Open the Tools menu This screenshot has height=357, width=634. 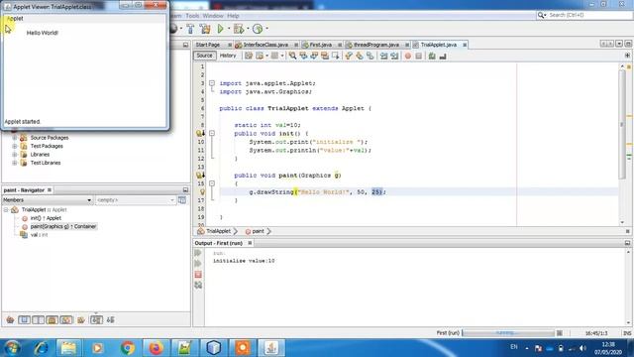[x=192, y=16]
